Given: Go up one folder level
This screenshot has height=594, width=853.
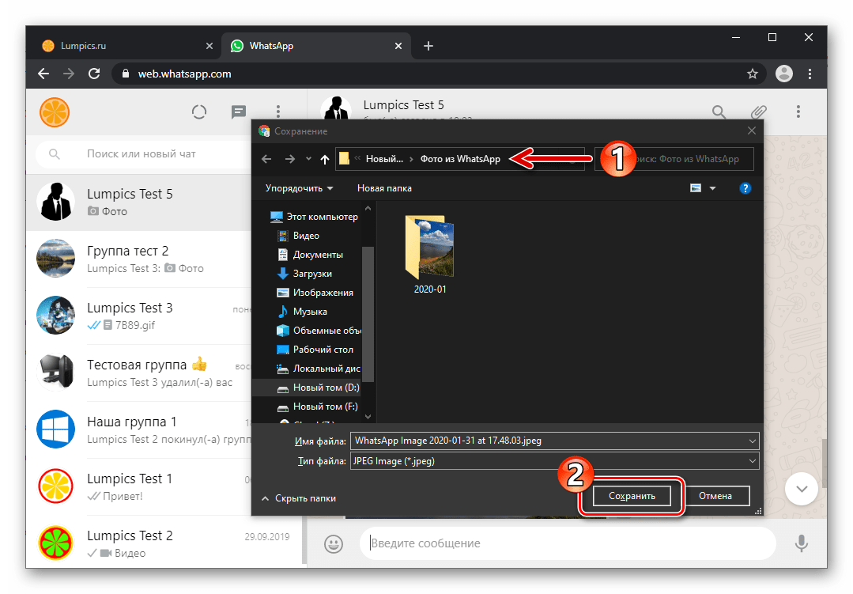Looking at the screenshot, I should [325, 159].
